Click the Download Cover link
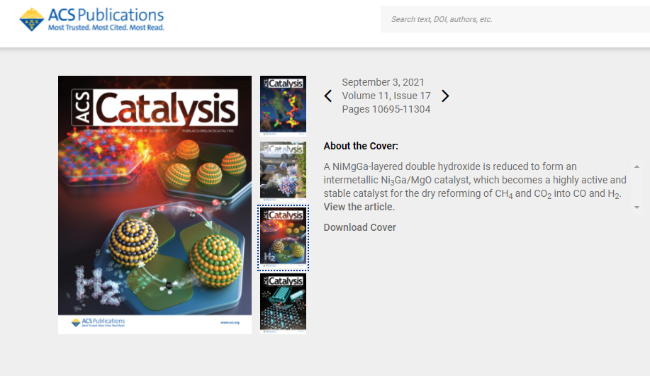This screenshot has width=650, height=376. point(360,227)
